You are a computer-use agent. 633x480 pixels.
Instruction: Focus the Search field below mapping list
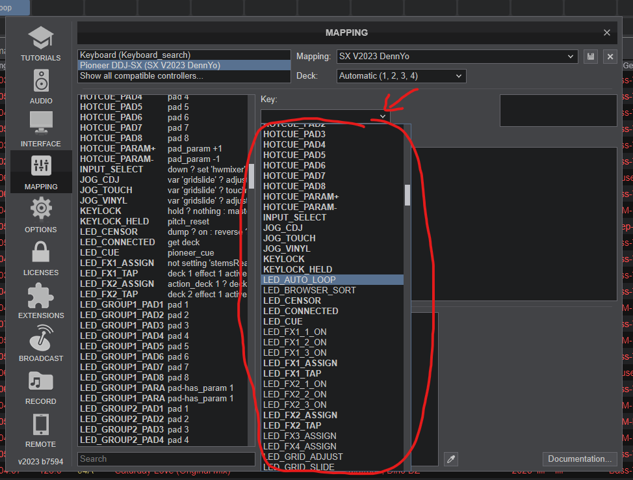166,459
